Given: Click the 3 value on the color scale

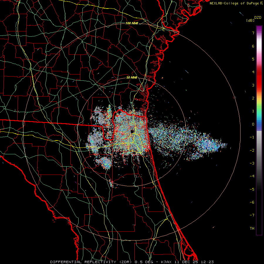Looking at the screenshot, I should coord(253,85).
